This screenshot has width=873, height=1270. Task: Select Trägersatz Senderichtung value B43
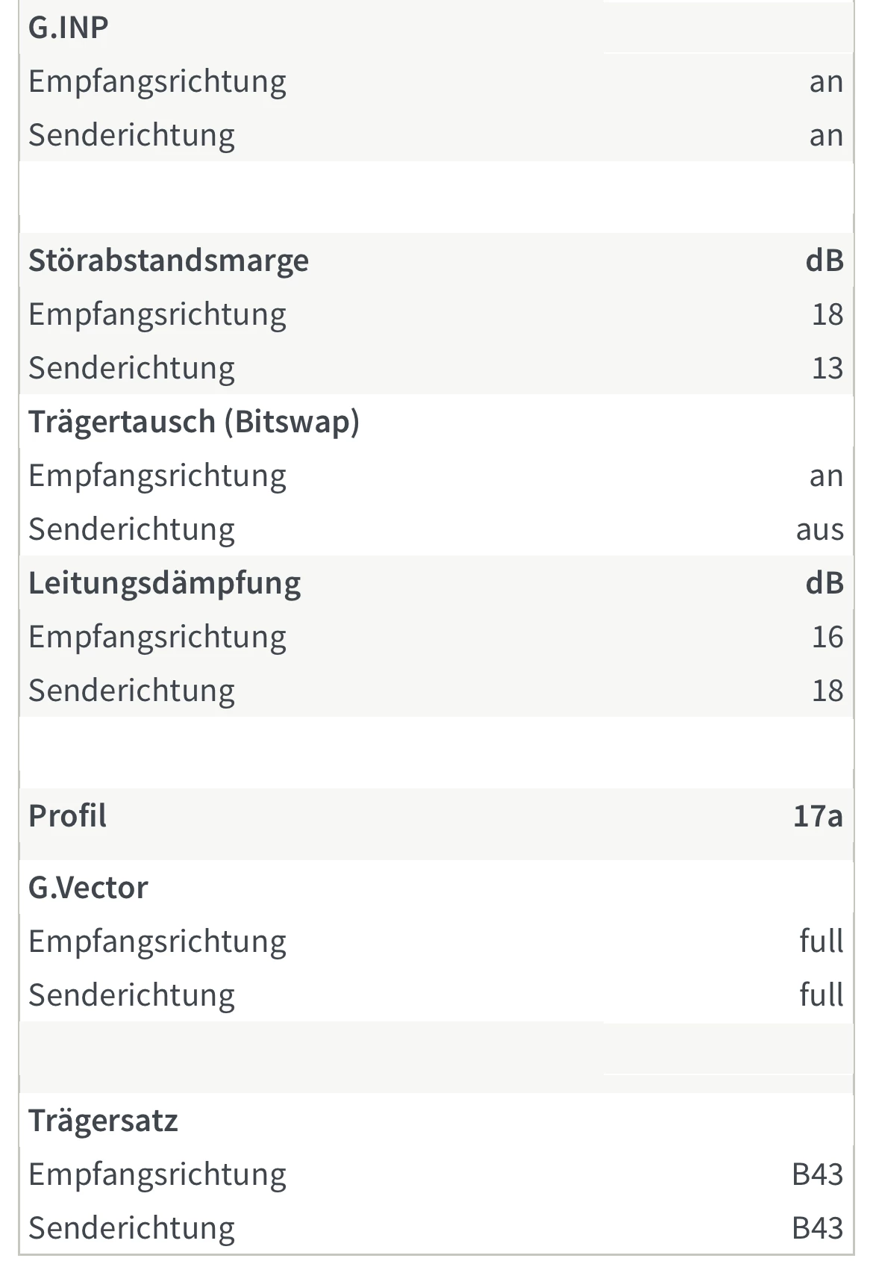pos(818,1228)
